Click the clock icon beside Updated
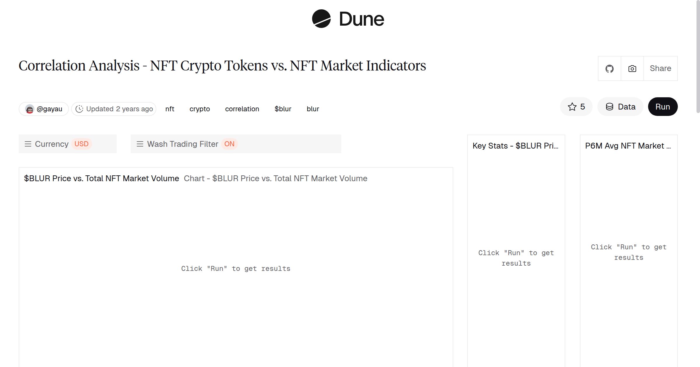This screenshot has height=367, width=700. click(80, 109)
